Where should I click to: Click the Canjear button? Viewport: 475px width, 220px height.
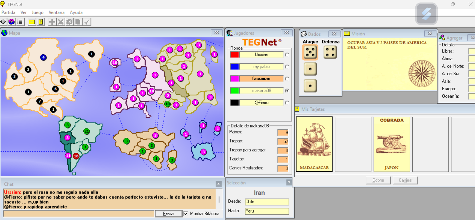click(405, 180)
